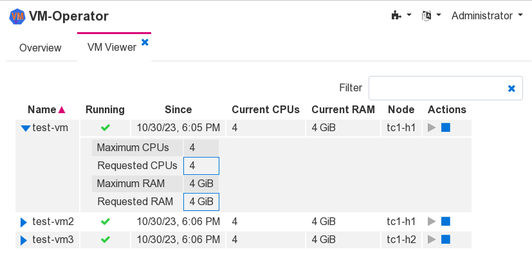The image size is (532, 263).
Task: Clear the Filter field with the X
Action: pyautogui.click(x=511, y=89)
